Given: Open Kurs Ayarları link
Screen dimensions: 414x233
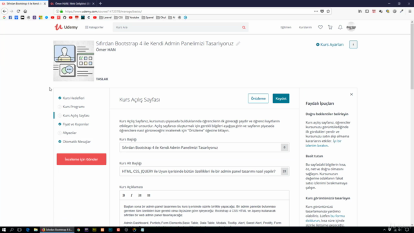Looking at the screenshot, I should pyautogui.click(x=330, y=45).
